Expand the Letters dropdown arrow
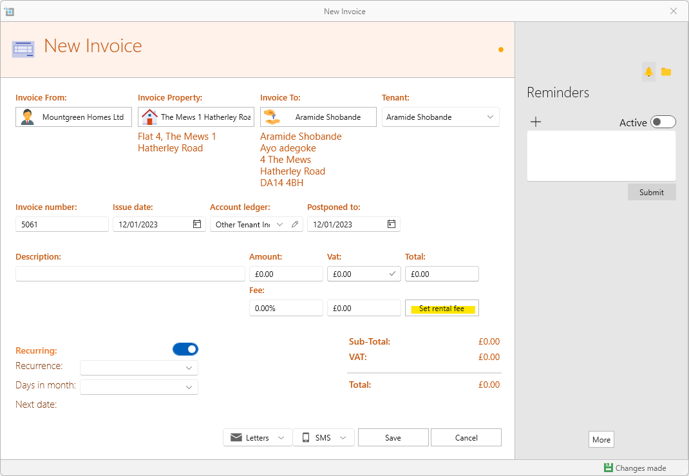The image size is (689, 476). pyautogui.click(x=281, y=437)
